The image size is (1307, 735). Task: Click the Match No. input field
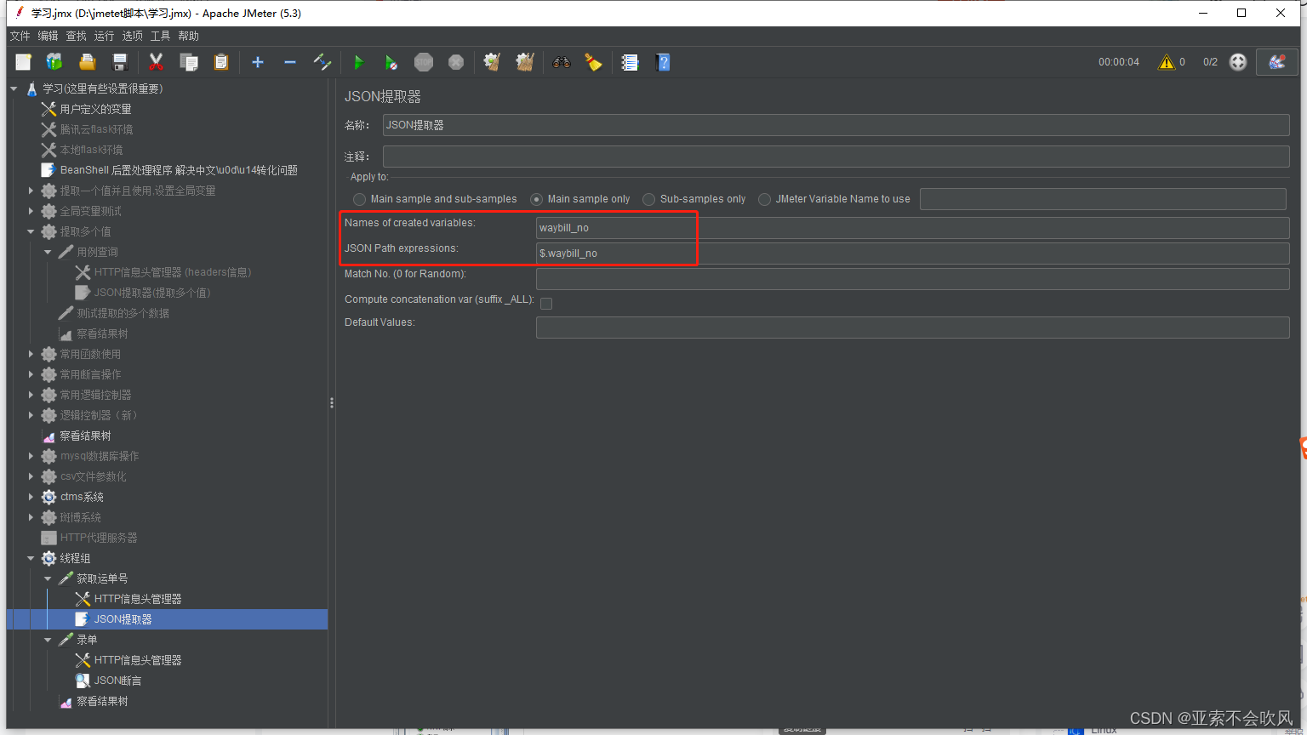pyautogui.click(x=912, y=279)
